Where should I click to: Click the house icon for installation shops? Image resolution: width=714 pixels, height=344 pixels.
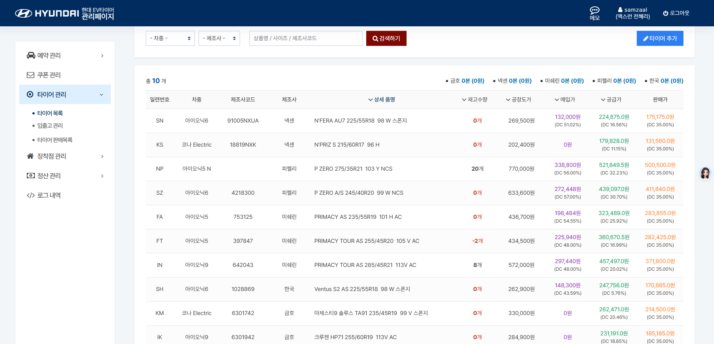coord(31,156)
